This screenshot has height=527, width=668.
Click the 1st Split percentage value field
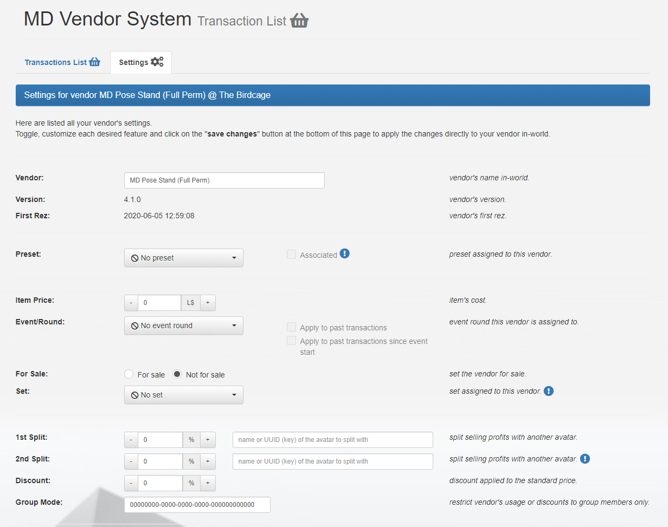point(160,440)
